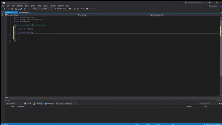This screenshot has width=222, height=125.
Task: Close the Error List panel
Action: (221, 101)
